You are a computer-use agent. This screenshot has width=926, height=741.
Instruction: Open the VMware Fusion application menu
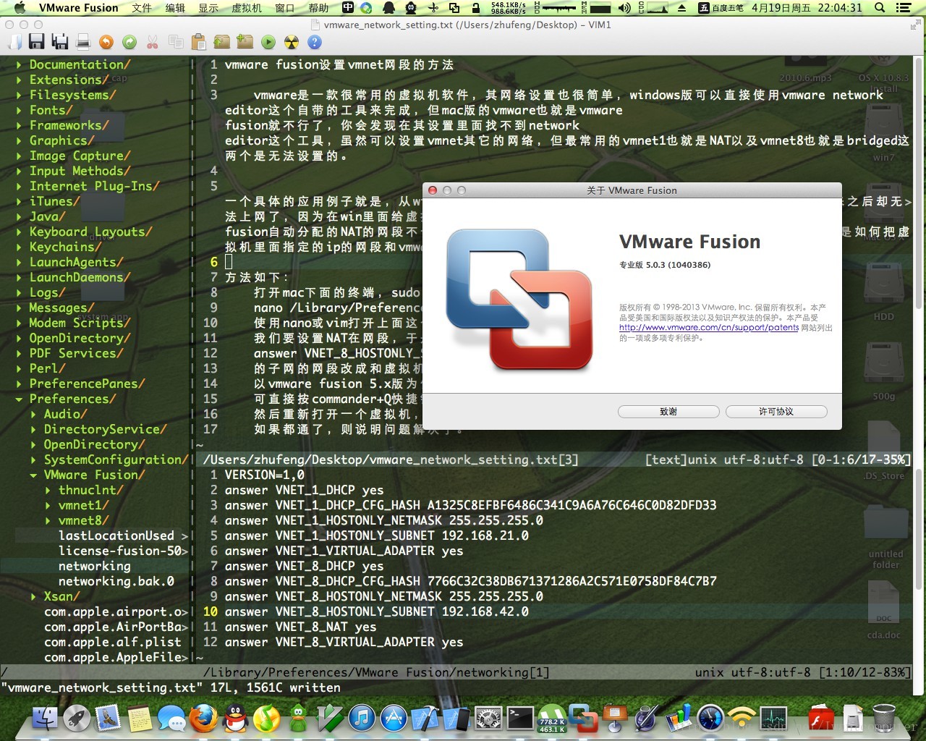[78, 8]
